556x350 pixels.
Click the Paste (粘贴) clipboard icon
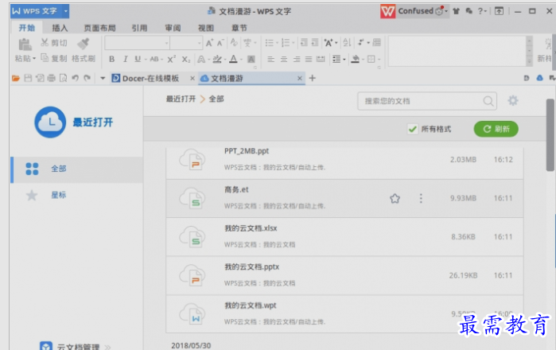[25, 45]
